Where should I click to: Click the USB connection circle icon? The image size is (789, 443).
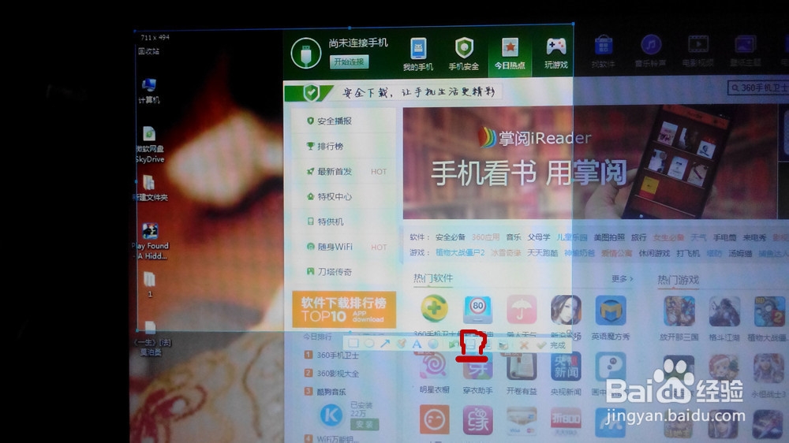click(x=306, y=54)
